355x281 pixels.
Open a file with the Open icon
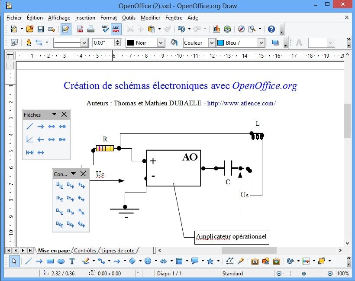[30, 29]
